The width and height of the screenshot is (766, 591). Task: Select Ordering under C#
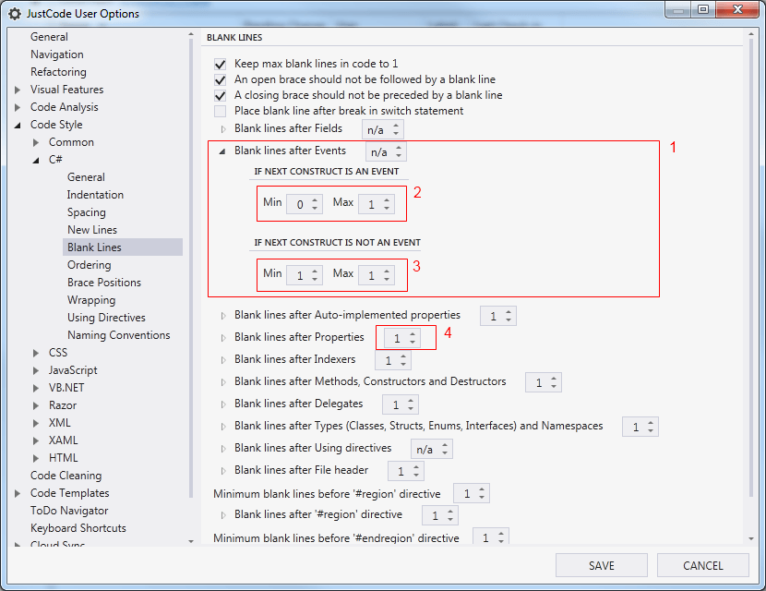click(89, 265)
